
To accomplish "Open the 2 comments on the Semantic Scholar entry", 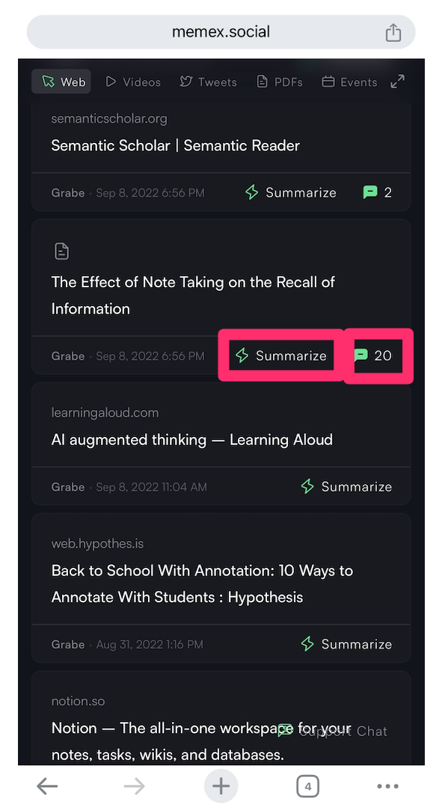I will coord(378,193).
